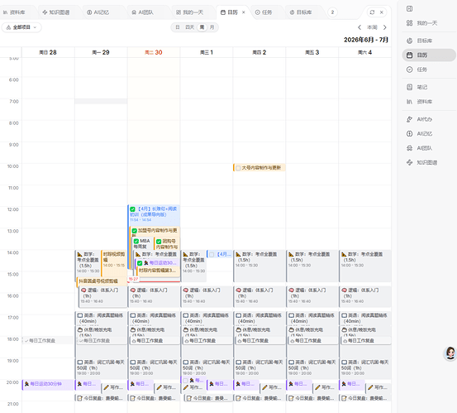
Task: Click the assistant avatar at right edge
Action: pos(450,353)
